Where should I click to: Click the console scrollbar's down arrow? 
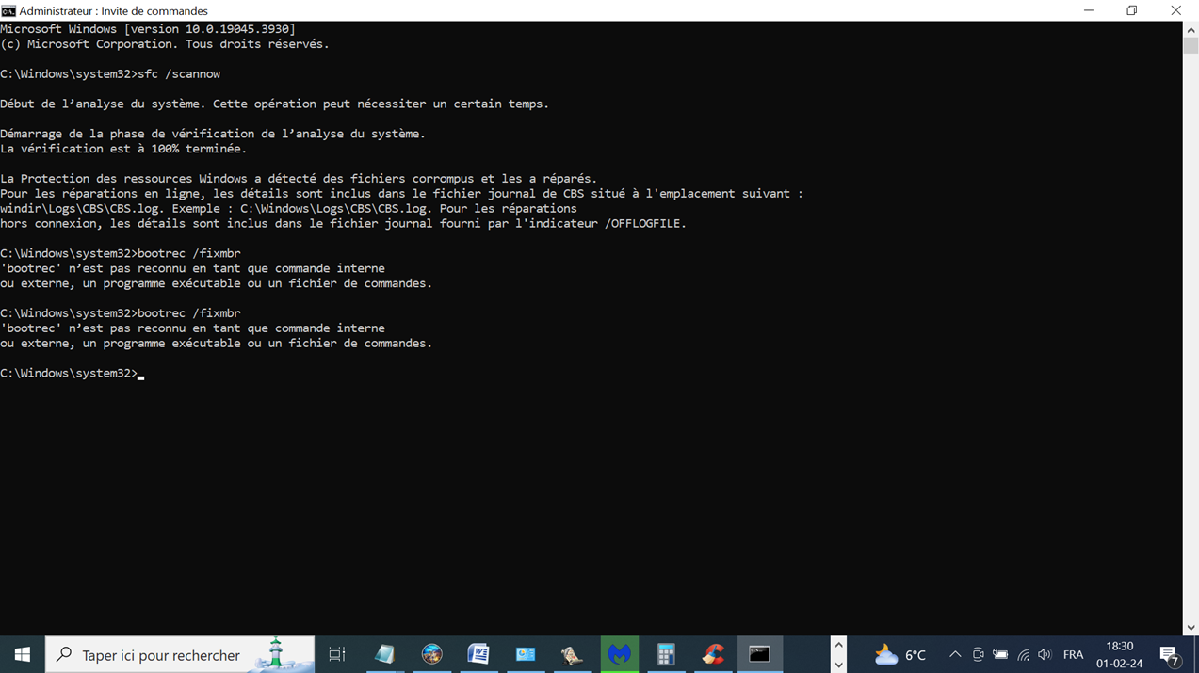pos(1191,628)
